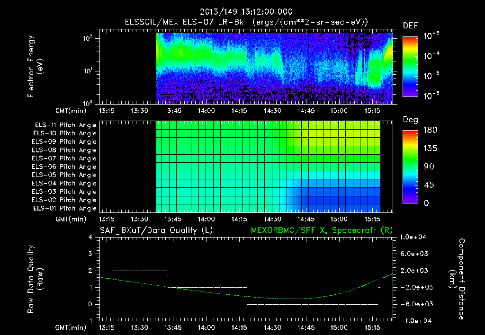Click the Deg pitch angle color bar
This screenshot has width=485, height=335.
pos(410,167)
